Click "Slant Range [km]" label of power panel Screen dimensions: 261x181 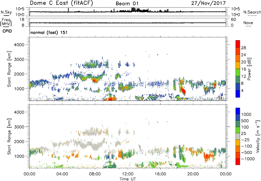coord(9,69)
